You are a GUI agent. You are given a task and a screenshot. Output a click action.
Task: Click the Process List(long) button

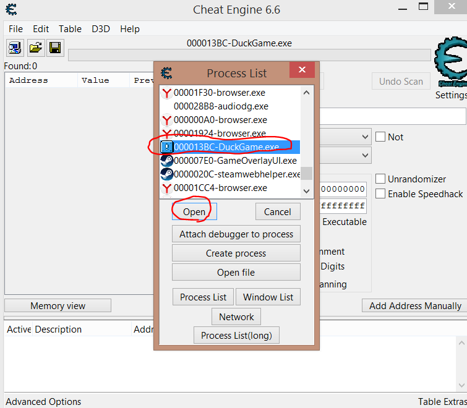coord(236,335)
